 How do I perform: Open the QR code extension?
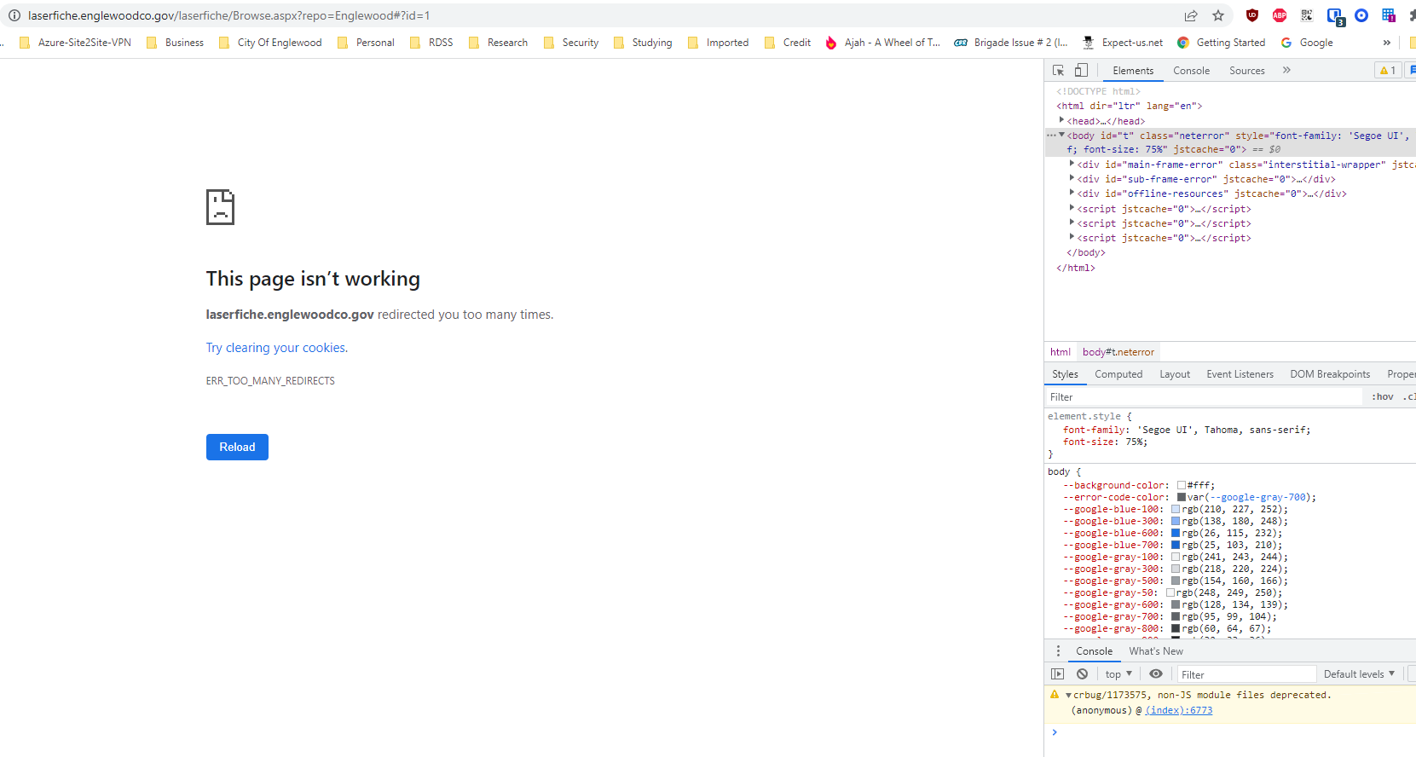(x=1307, y=15)
